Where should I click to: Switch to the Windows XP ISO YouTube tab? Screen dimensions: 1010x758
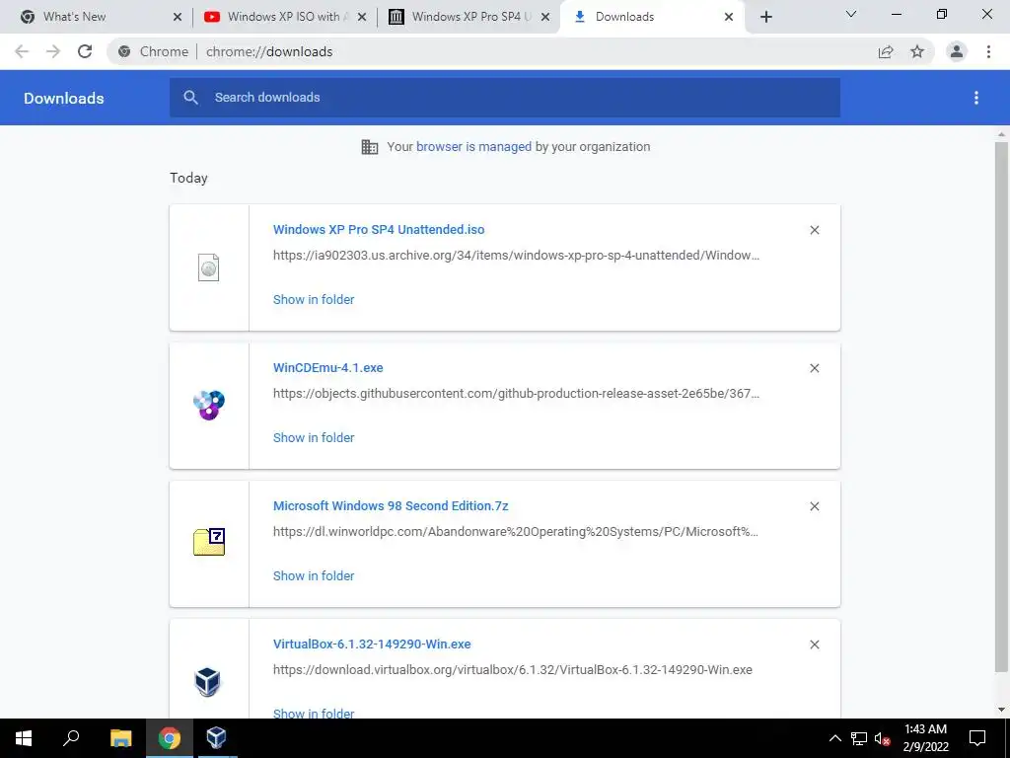(x=284, y=17)
